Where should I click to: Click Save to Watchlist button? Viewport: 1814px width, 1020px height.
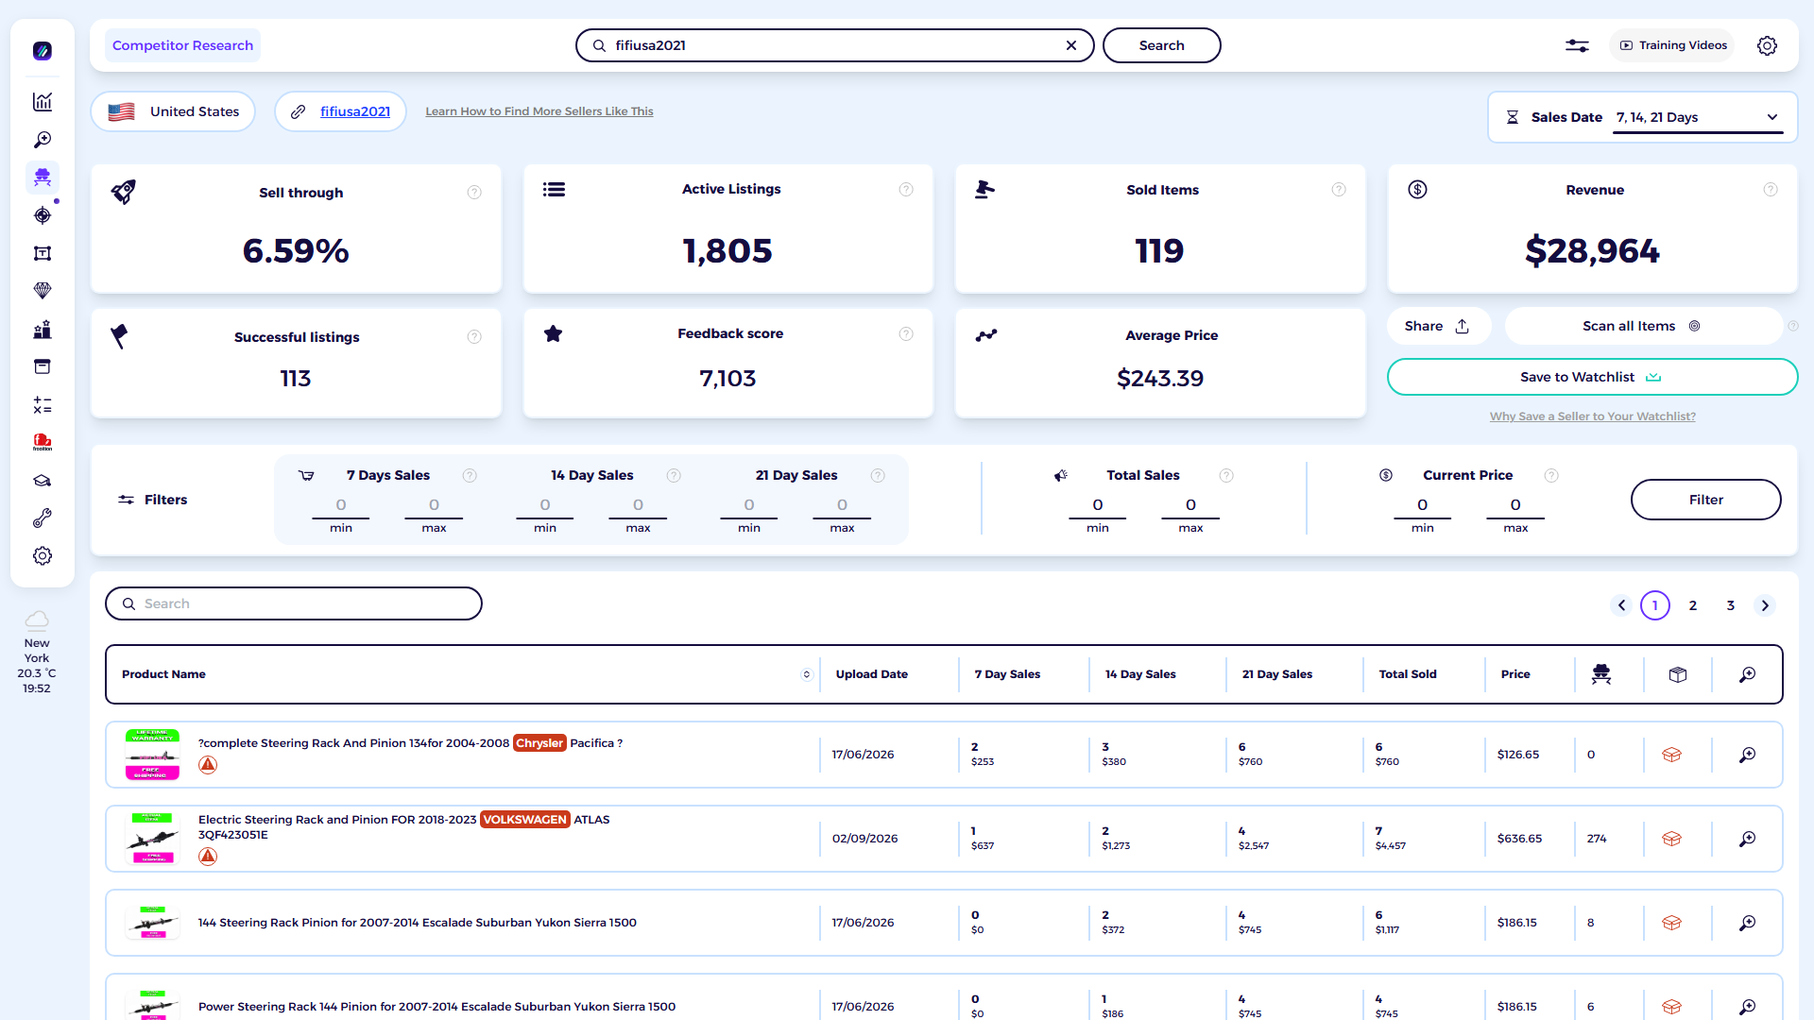[x=1592, y=377]
